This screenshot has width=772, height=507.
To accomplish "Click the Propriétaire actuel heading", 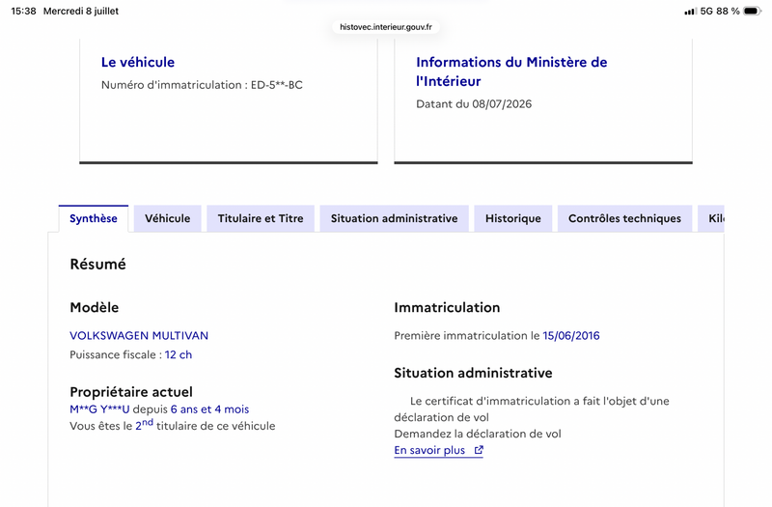I will point(131,392).
